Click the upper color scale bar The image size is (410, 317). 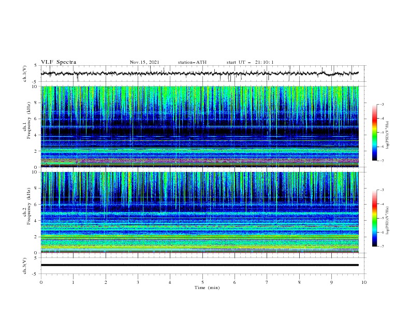374,133
